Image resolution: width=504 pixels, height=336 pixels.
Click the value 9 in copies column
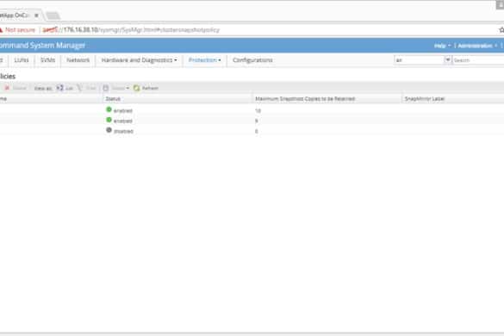pos(257,121)
